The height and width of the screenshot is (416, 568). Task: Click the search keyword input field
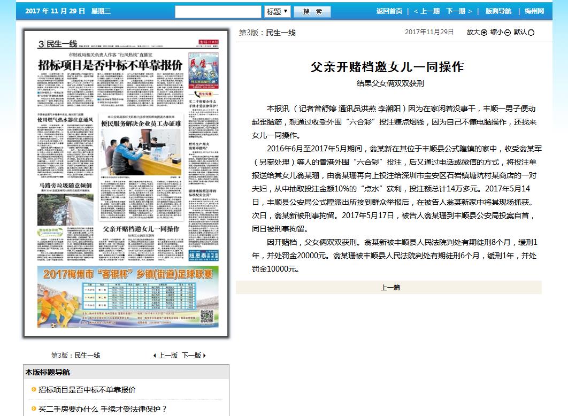[218, 11]
